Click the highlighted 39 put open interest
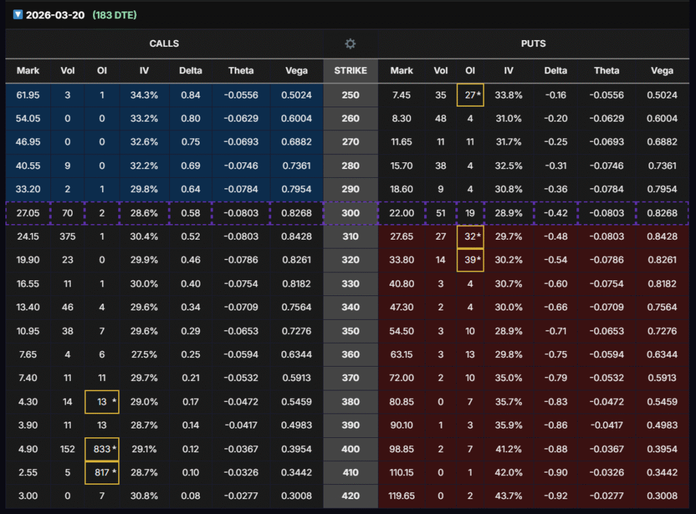 coord(470,260)
